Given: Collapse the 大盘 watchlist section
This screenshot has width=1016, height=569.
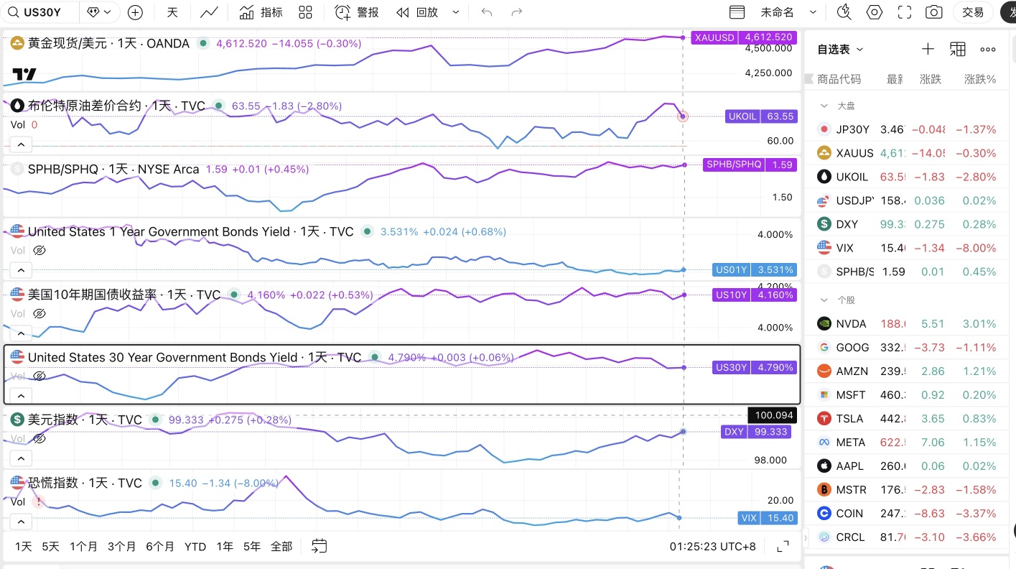Looking at the screenshot, I should pos(824,106).
